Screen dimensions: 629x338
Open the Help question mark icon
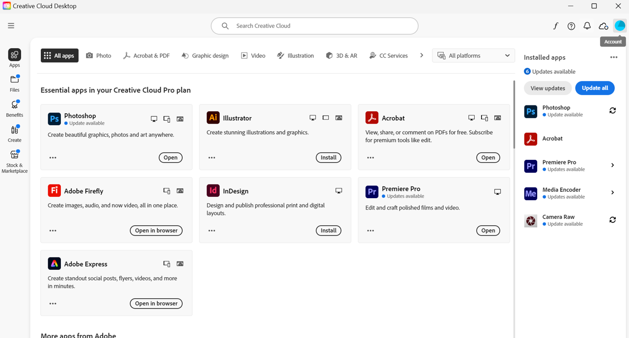[571, 26]
